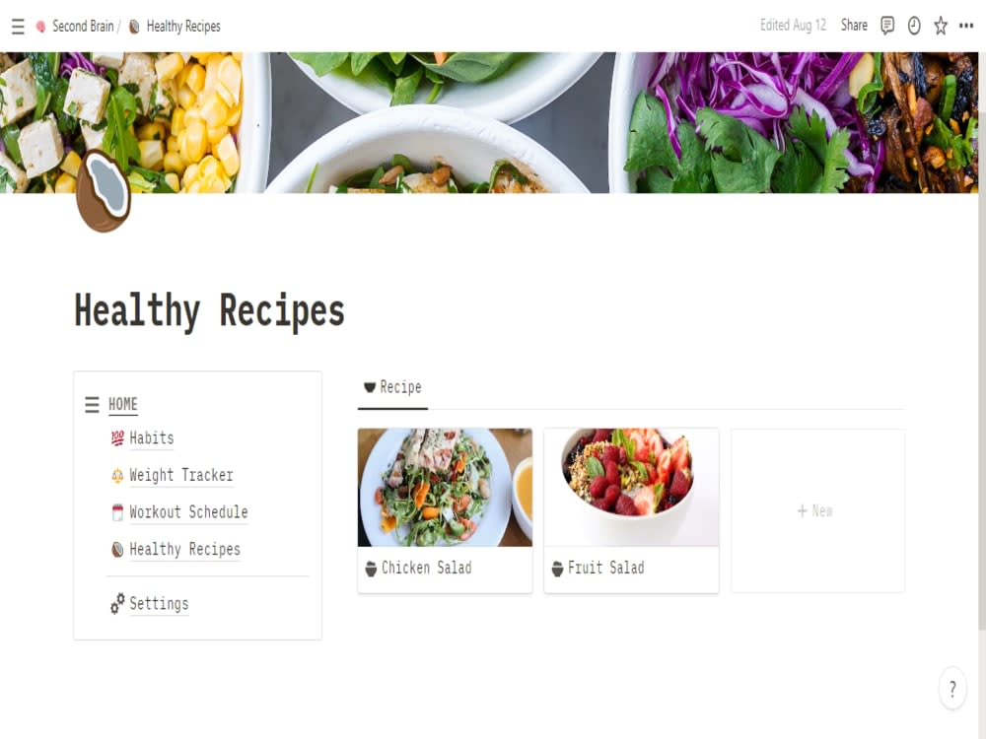Screen dimensions: 986x739
Task: Open Healthy Recipes in side navigation
Action: point(176,549)
